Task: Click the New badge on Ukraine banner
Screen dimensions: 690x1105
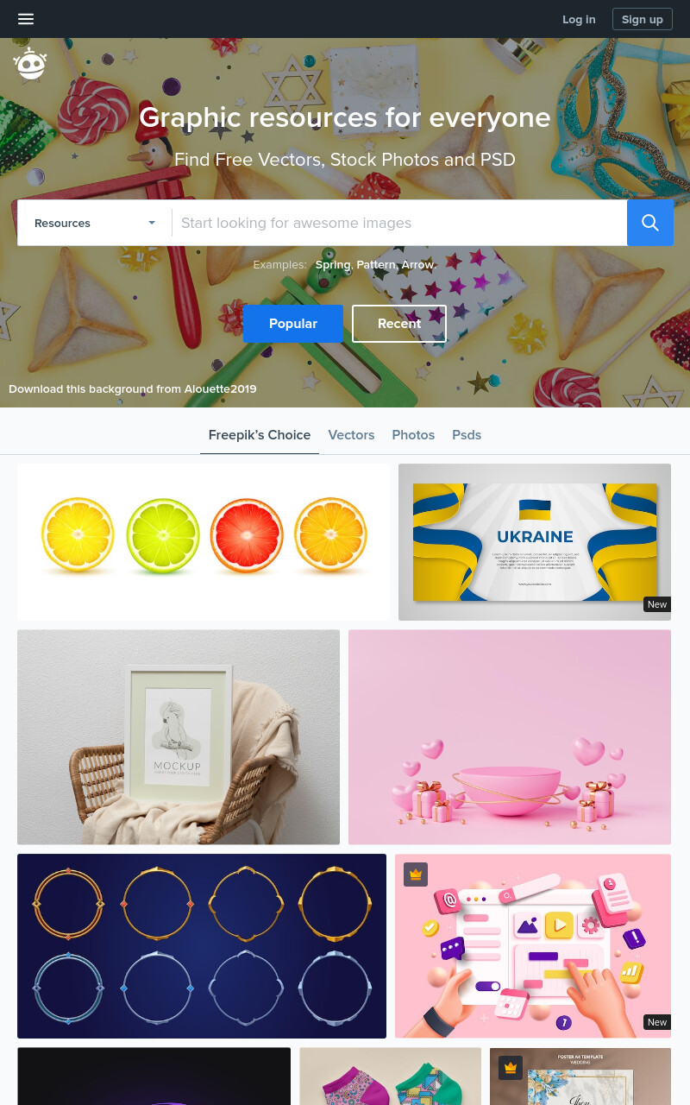Action: click(657, 604)
